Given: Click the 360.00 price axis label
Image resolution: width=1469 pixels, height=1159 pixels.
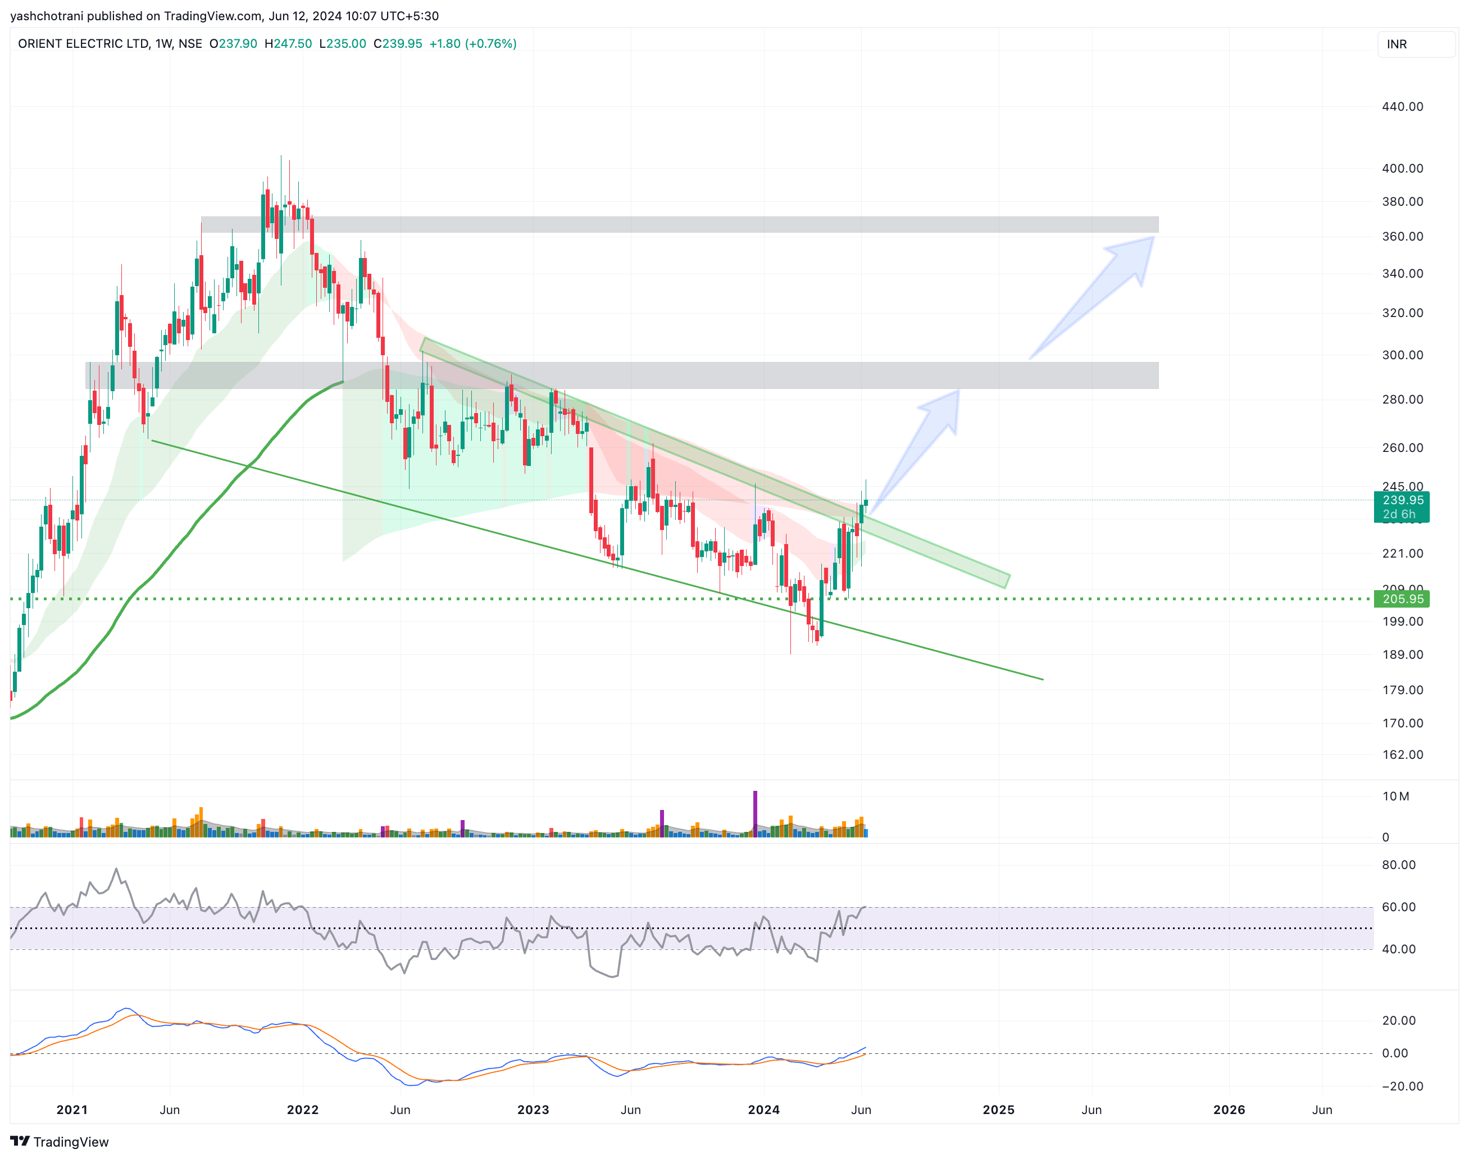Looking at the screenshot, I should click(1403, 236).
